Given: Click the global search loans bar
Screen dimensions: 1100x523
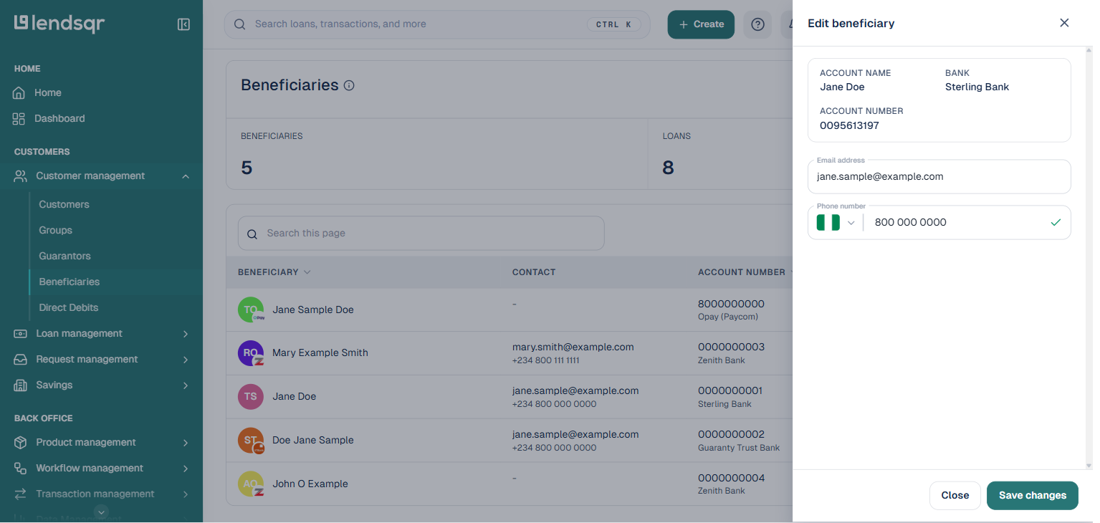Looking at the screenshot, I should [x=437, y=24].
